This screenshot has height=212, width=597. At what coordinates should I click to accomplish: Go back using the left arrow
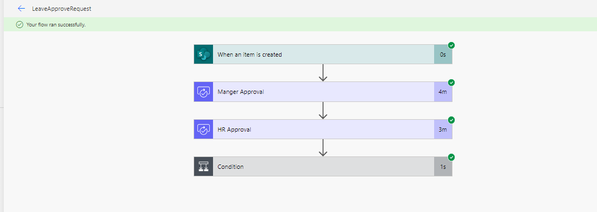[22, 9]
